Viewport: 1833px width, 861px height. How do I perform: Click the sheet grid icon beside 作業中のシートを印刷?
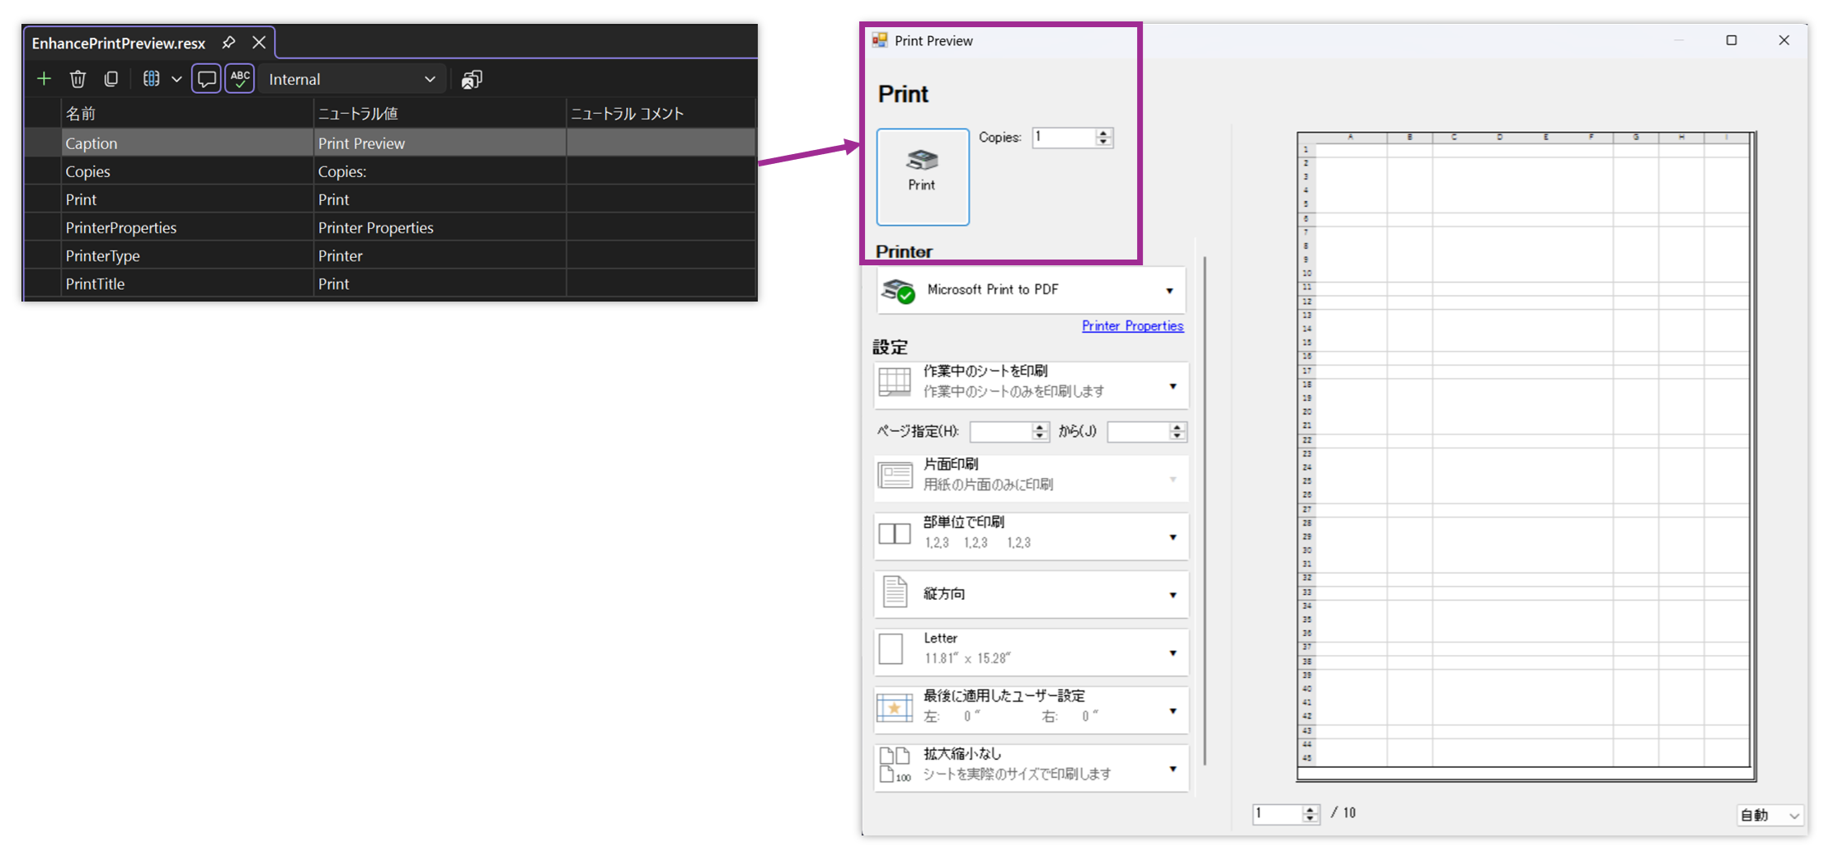click(x=895, y=382)
